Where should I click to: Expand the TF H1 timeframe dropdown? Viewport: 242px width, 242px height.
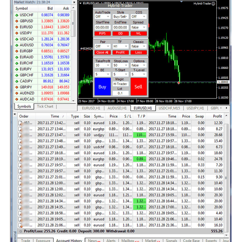pyautogui.click(x=120, y=46)
